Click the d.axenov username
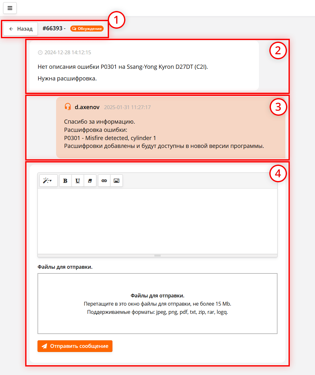The width and height of the screenshot is (315, 375). click(x=87, y=107)
